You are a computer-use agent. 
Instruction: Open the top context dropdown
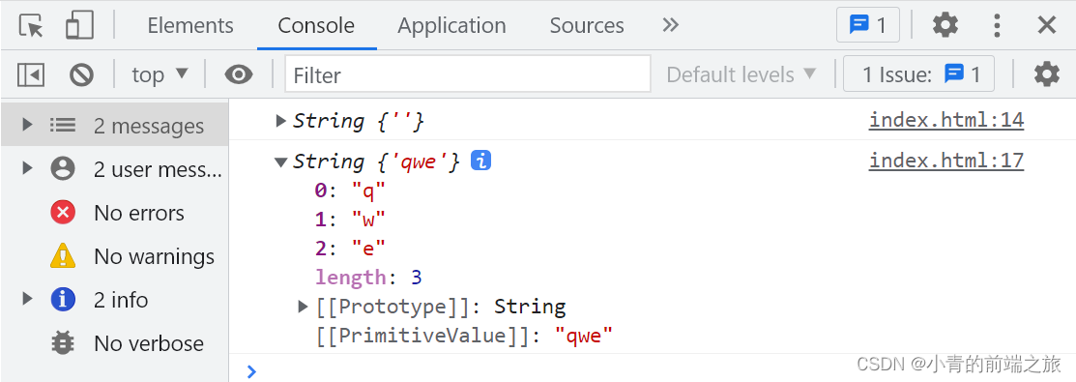pos(160,74)
